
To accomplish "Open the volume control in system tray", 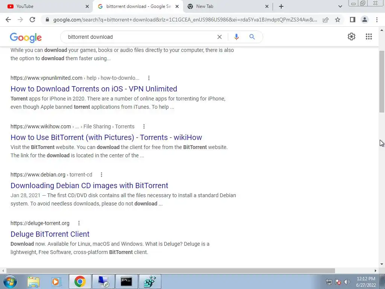I will click(347, 282).
